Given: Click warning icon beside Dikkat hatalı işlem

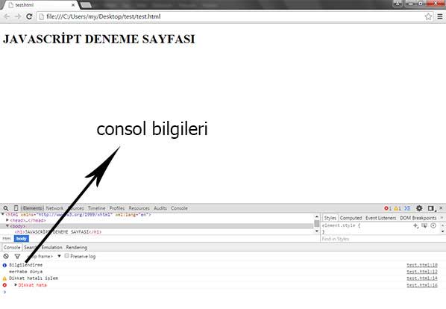Looking at the screenshot, I should click(4, 278).
